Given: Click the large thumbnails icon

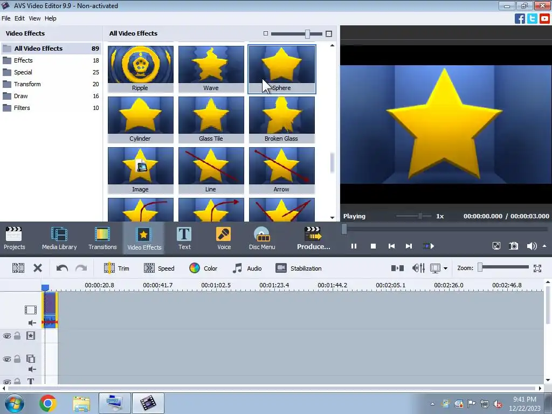Looking at the screenshot, I should [329, 34].
